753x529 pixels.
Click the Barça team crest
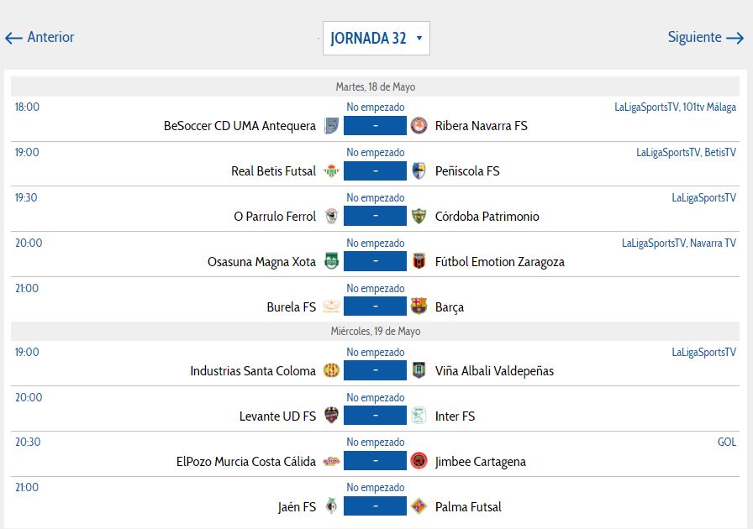pos(419,306)
